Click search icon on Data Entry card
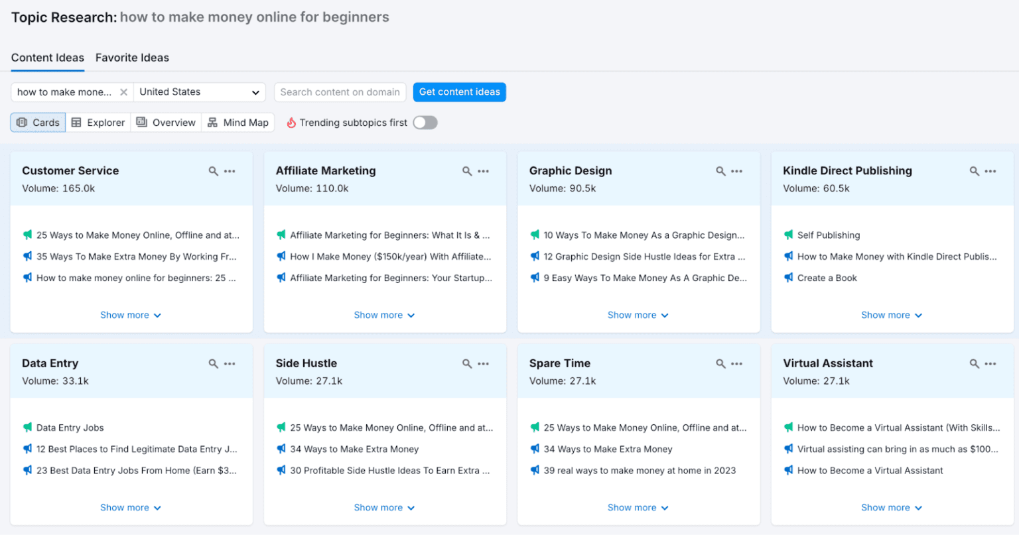Viewport: 1019px width, 535px height. [x=213, y=363]
